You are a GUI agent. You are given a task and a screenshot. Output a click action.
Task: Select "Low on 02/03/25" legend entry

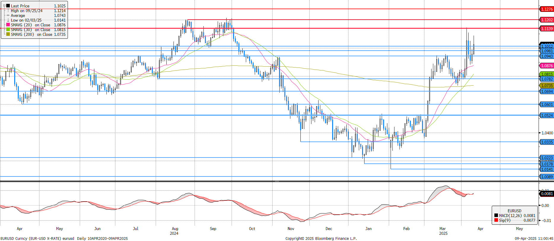[26, 20]
